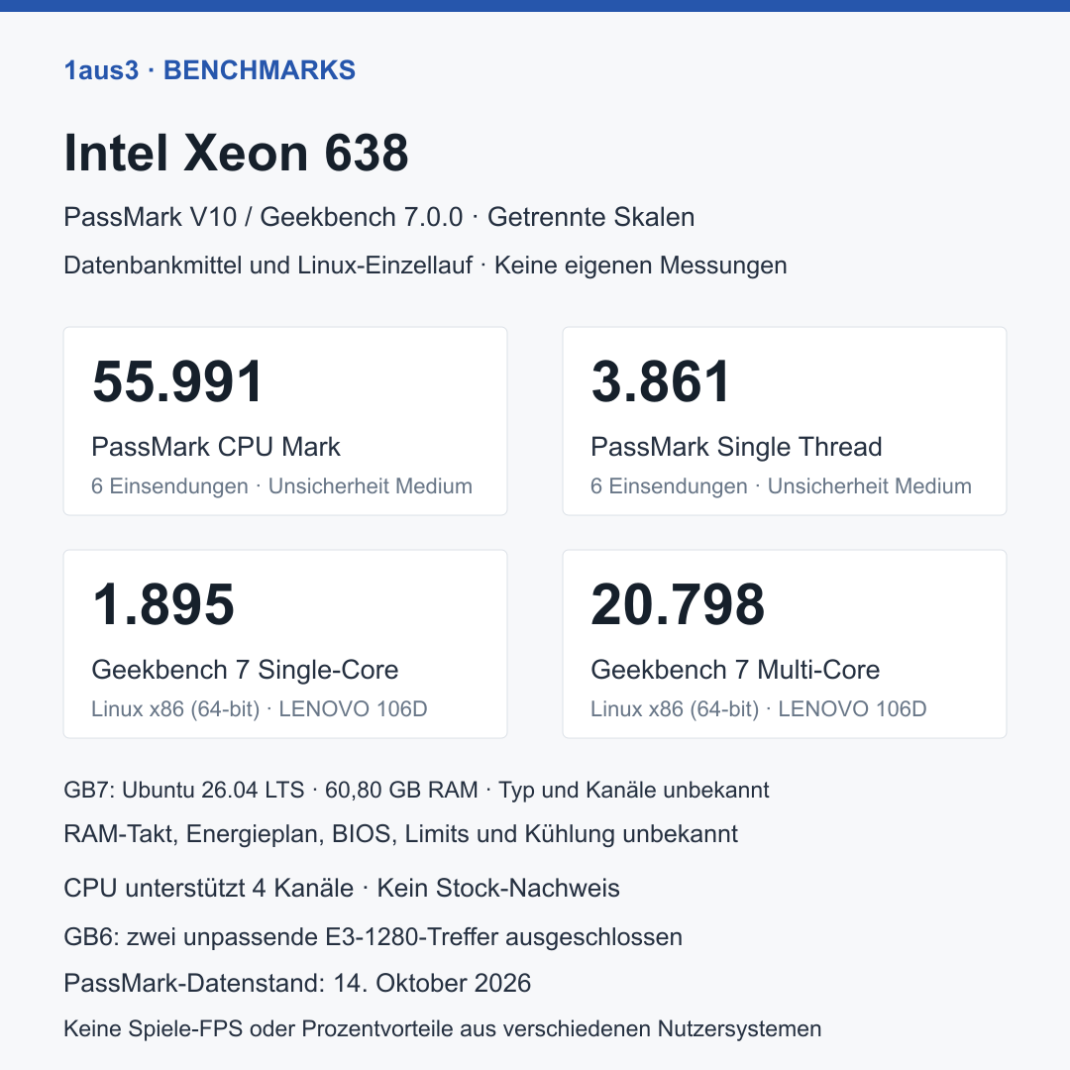
Task: Click Einsendungen note under PassMark Single Thread
Action: [x=781, y=485]
